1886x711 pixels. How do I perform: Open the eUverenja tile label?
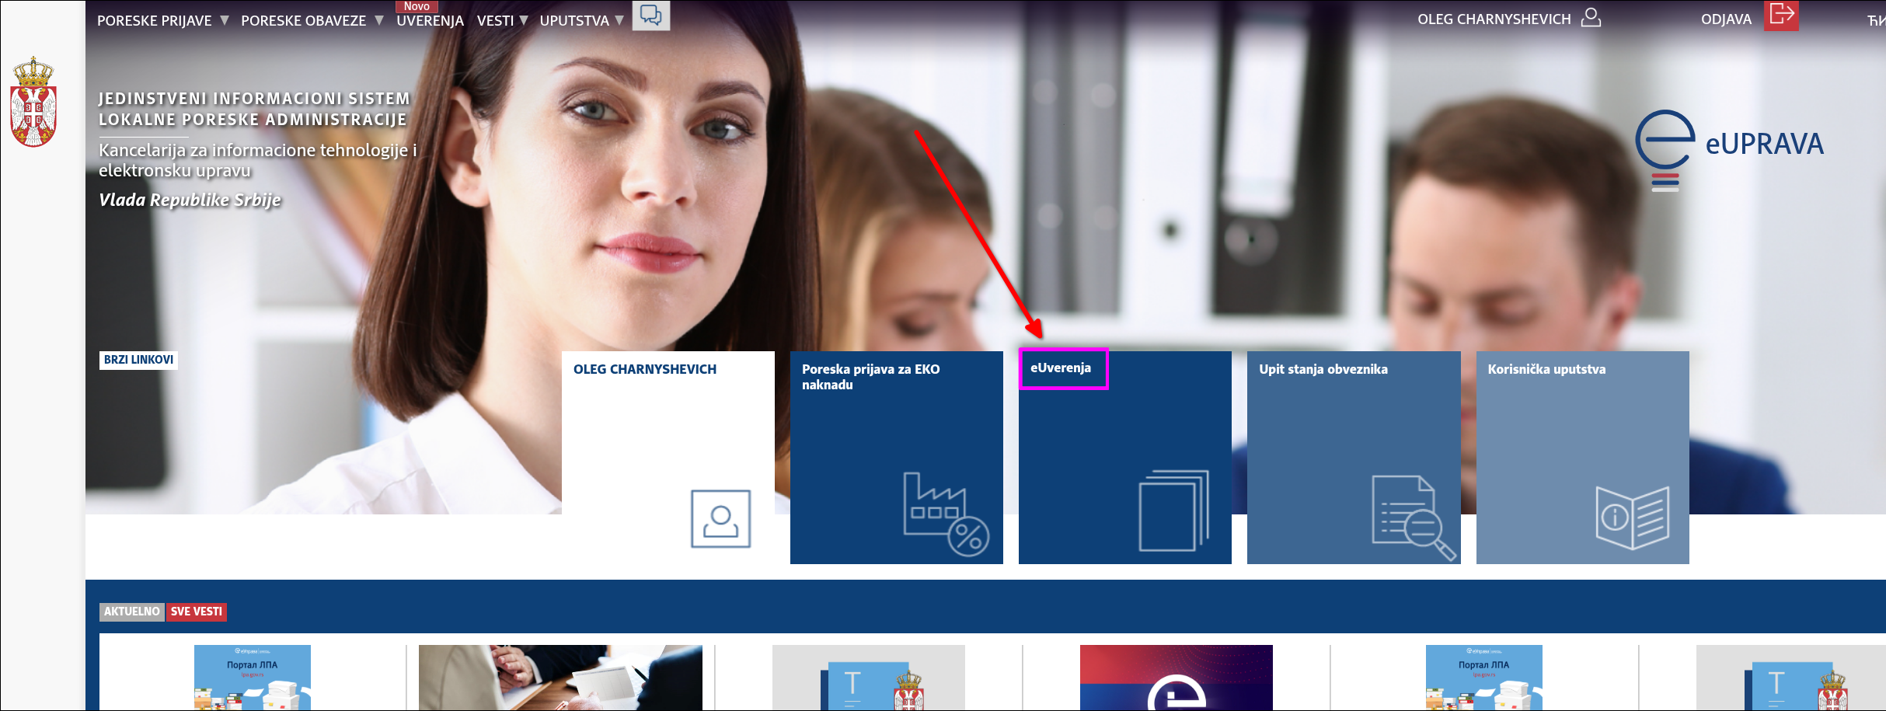tap(1061, 368)
